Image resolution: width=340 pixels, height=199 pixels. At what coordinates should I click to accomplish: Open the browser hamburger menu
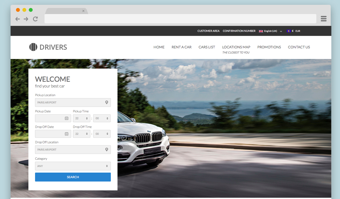click(x=323, y=19)
